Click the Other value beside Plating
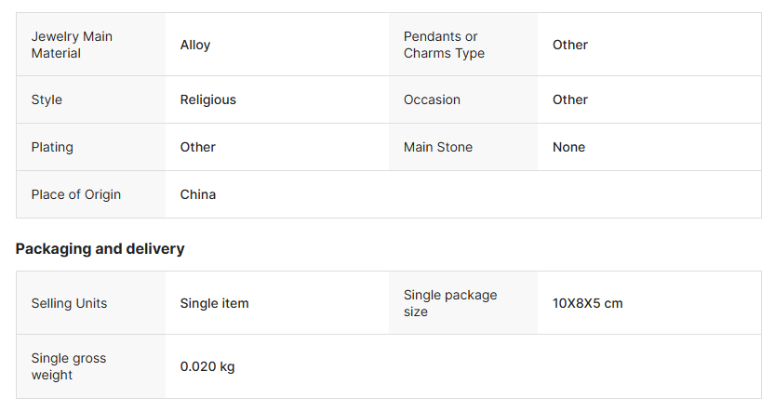 (x=198, y=147)
